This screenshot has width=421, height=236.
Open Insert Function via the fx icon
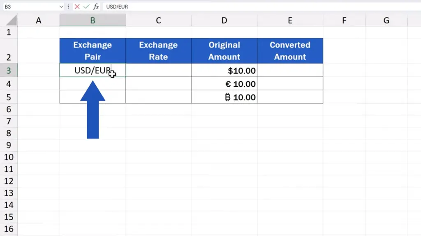(96, 7)
